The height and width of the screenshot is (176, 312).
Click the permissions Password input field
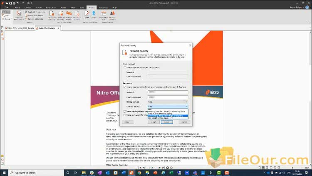coord(168,92)
